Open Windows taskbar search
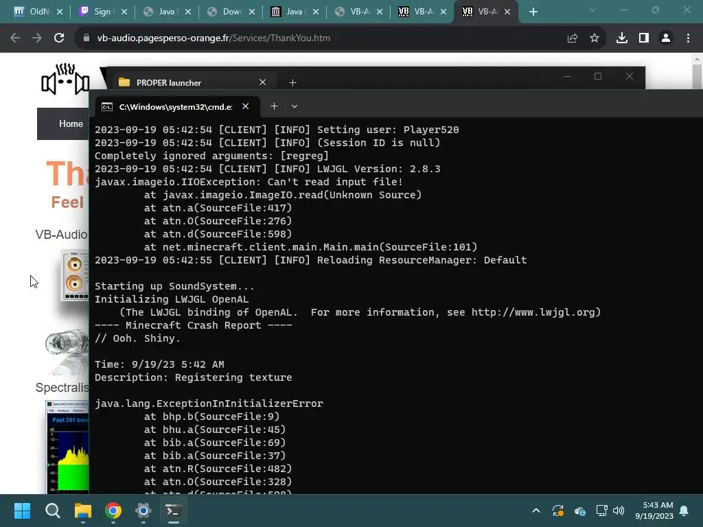 (52, 511)
